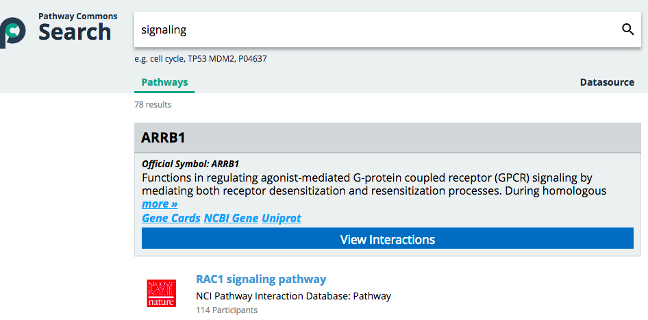Click the Pathway Commons logo icon
This screenshot has height=320, width=648.
12,32
